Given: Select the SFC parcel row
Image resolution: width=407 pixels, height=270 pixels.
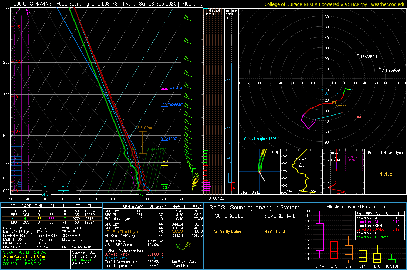Looking at the screenshot, I should coord(52,211).
